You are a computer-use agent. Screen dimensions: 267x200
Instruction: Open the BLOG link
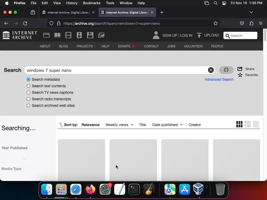click(x=64, y=46)
